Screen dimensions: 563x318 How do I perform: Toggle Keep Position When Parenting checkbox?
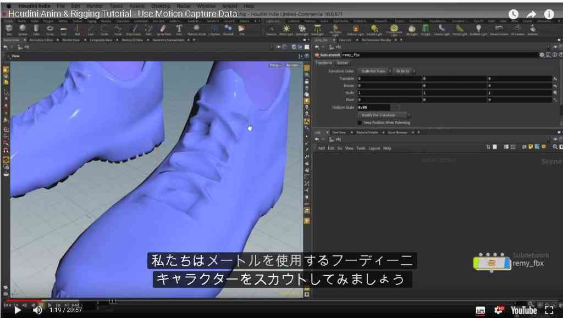(360, 122)
